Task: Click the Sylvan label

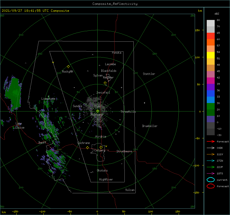Action: click(98, 75)
